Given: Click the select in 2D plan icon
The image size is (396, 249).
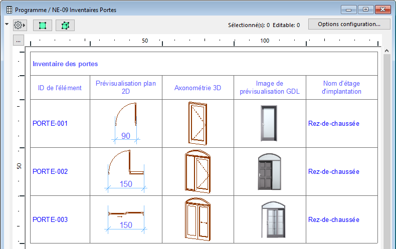Looking at the screenshot, I should pyautogui.click(x=42, y=25).
